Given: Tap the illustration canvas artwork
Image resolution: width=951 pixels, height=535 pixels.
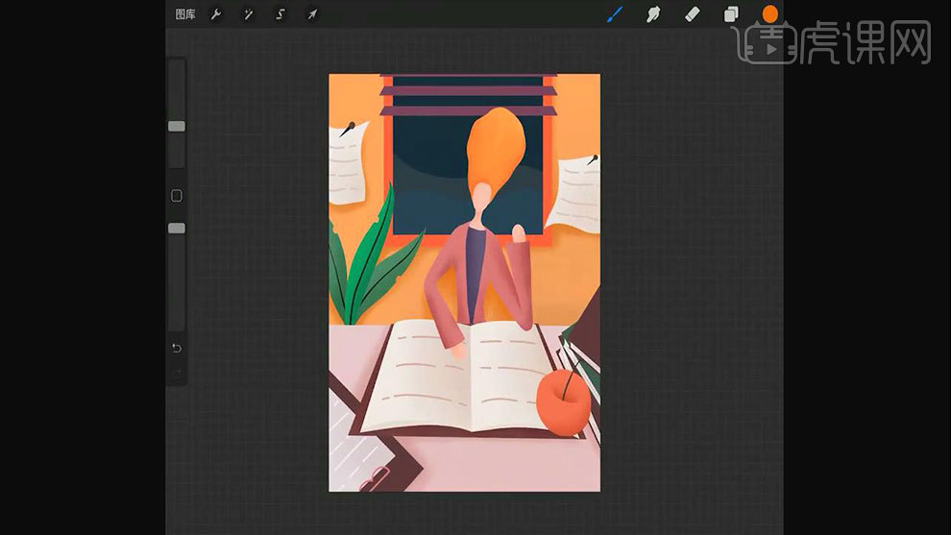Looking at the screenshot, I should click(x=465, y=282).
